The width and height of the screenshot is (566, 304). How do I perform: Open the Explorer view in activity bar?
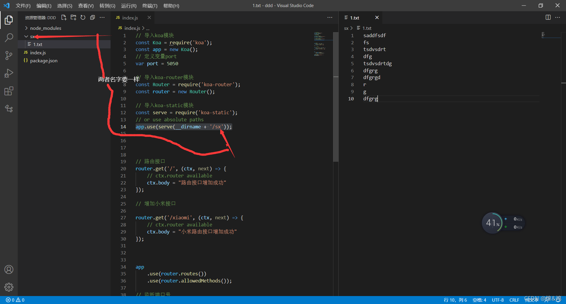pyautogui.click(x=9, y=20)
